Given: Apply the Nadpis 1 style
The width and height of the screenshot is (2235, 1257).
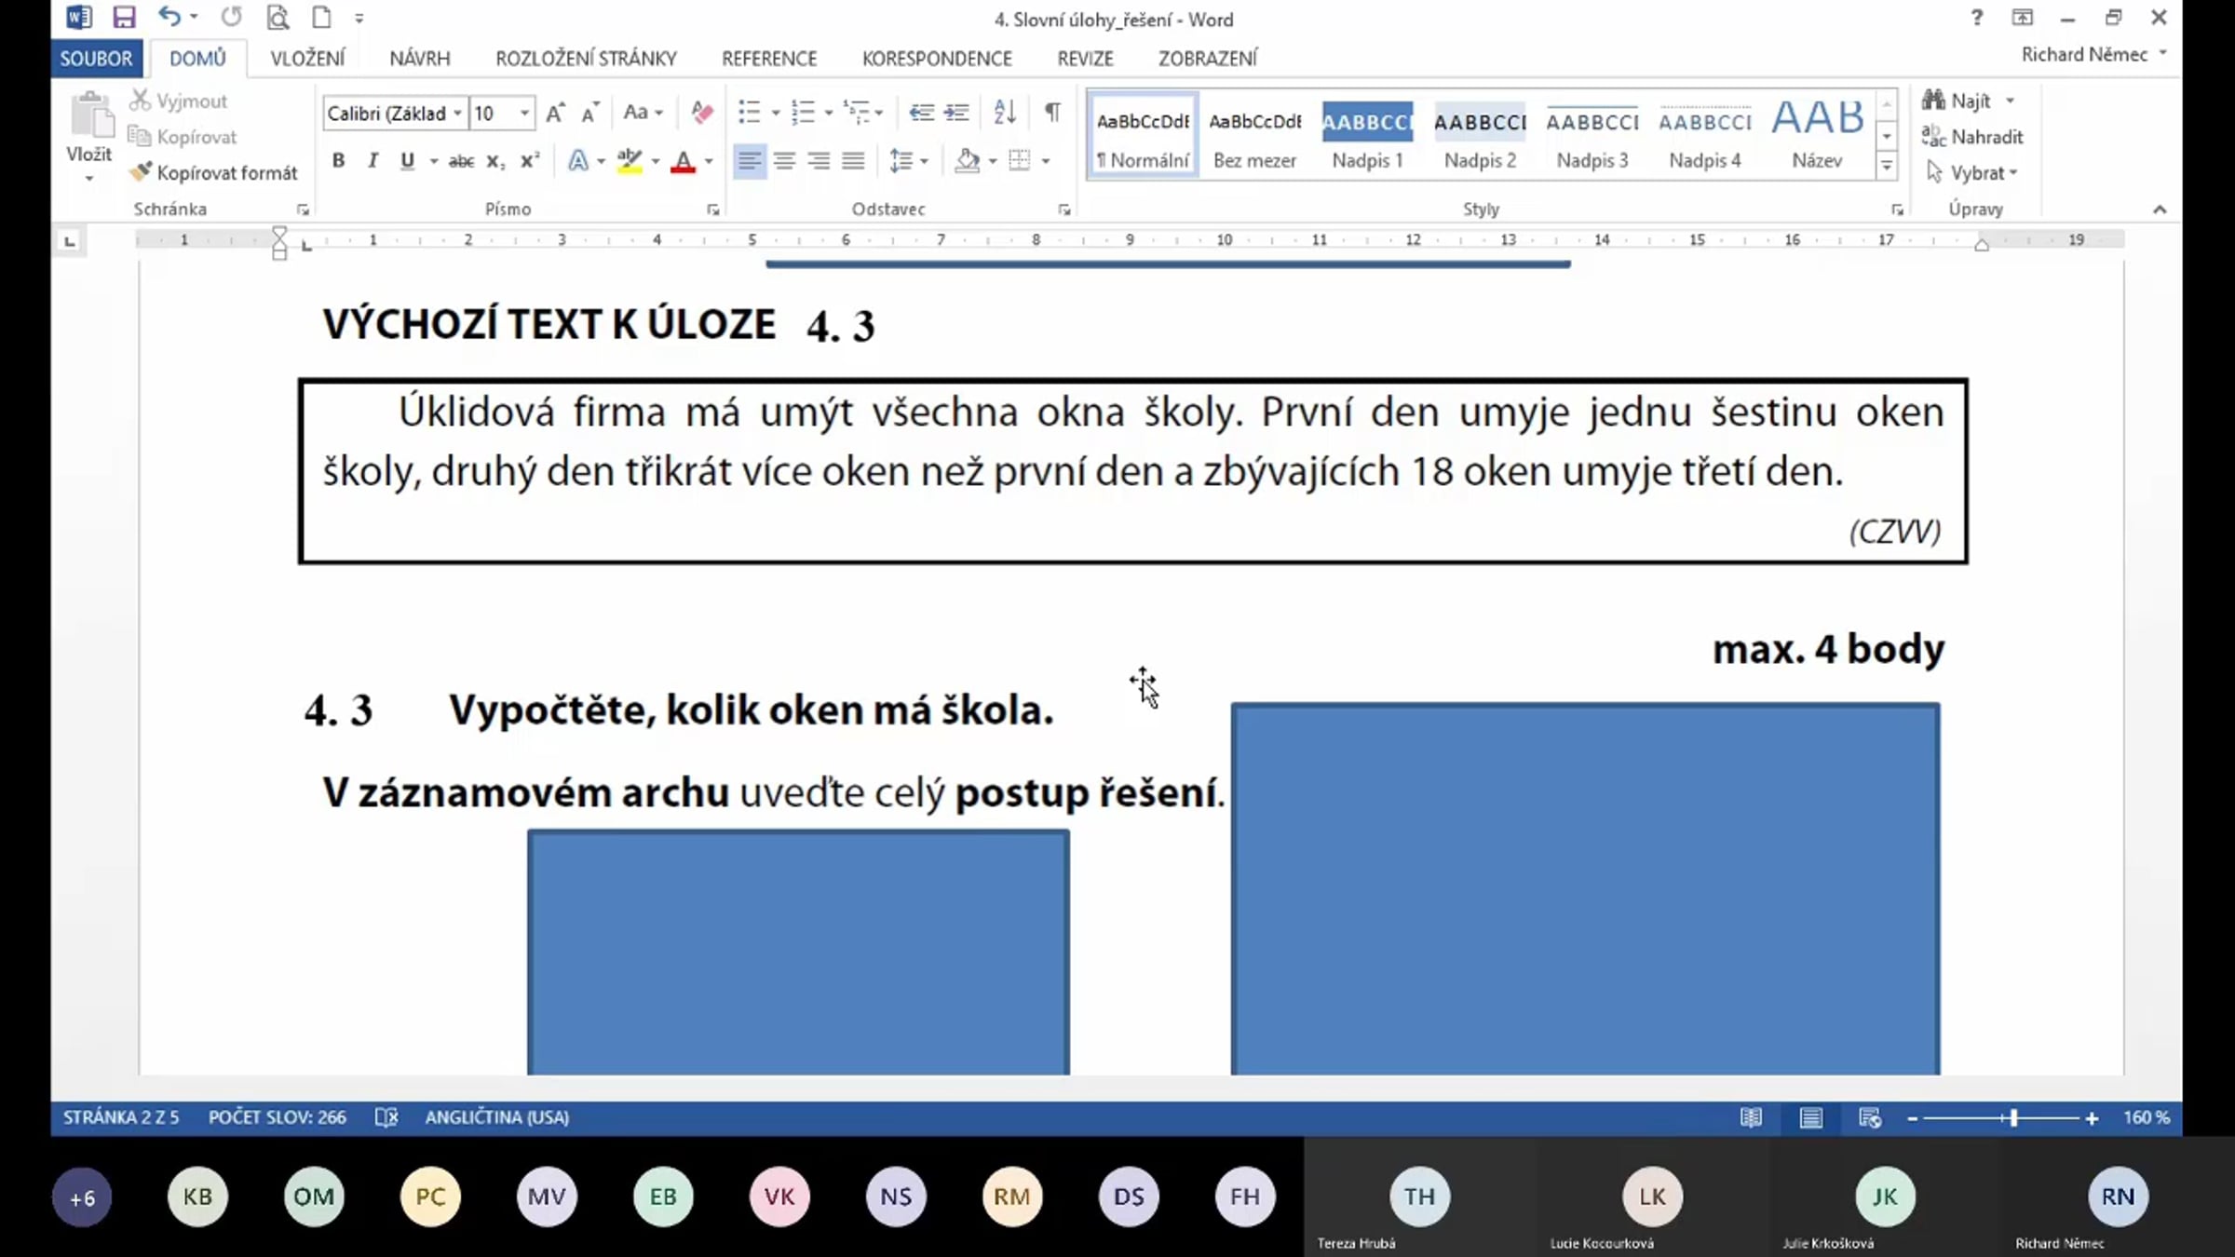Looking at the screenshot, I should (1367, 136).
